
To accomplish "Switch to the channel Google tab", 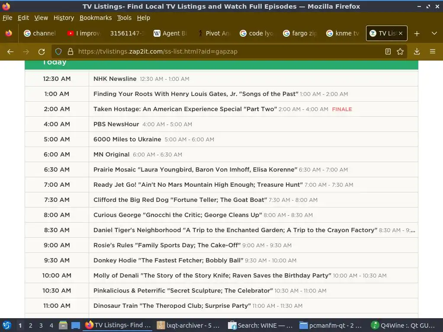I will [x=40, y=33].
